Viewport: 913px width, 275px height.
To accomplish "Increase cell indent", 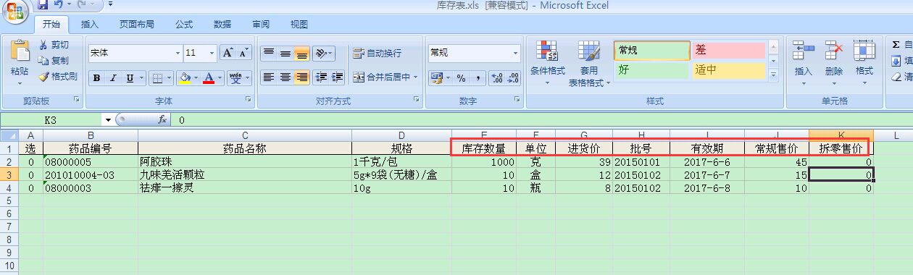I will click(338, 77).
